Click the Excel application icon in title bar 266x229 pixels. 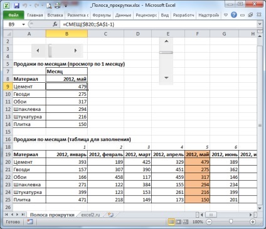pyautogui.click(x=6, y=6)
